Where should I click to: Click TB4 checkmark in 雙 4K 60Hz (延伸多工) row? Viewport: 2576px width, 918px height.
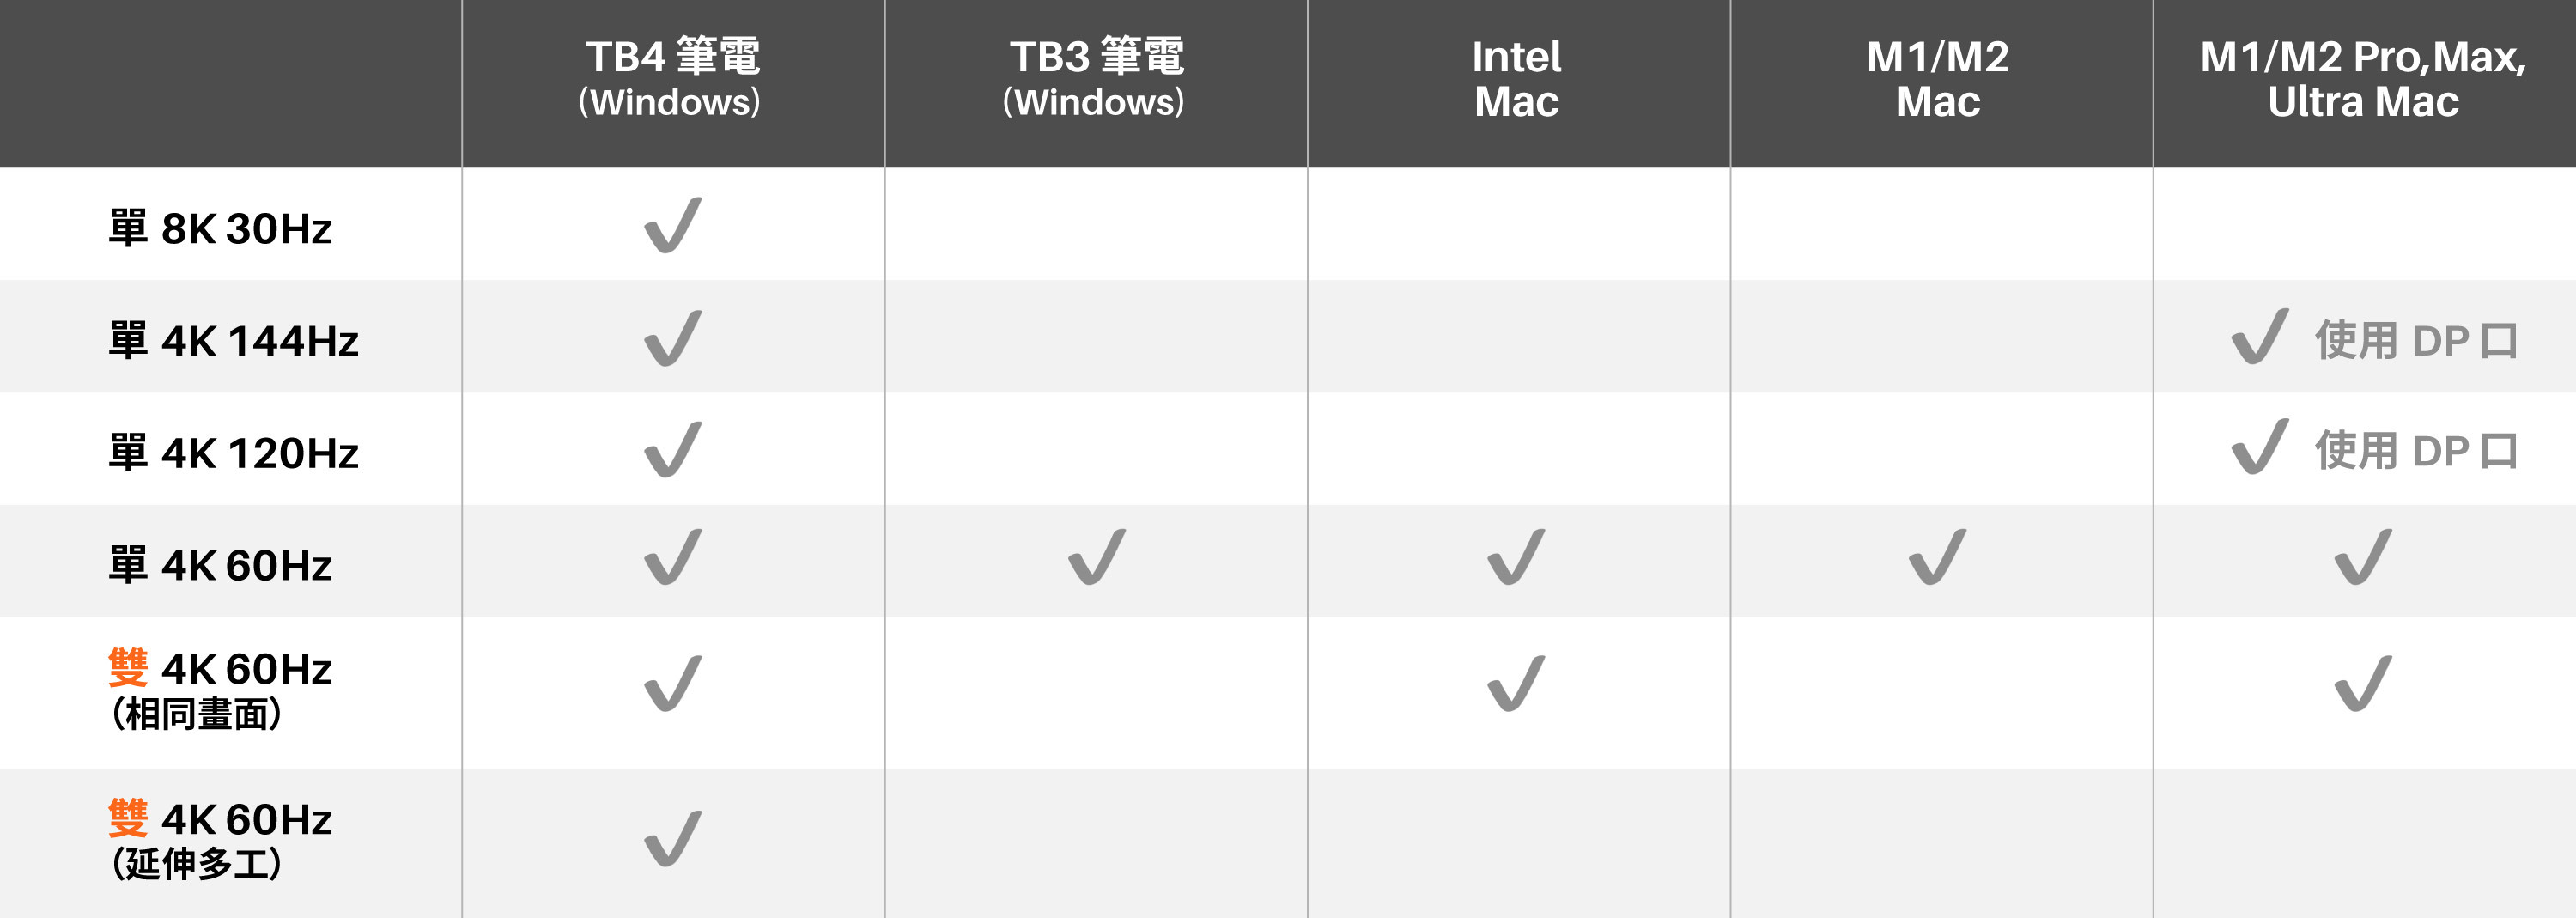click(x=672, y=839)
